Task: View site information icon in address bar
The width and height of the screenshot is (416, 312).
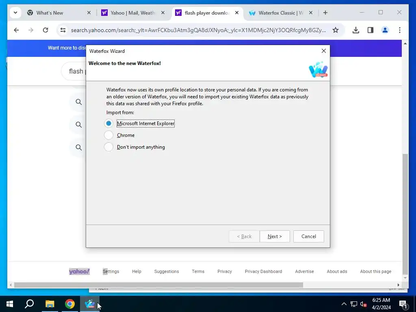Action: tap(63, 30)
